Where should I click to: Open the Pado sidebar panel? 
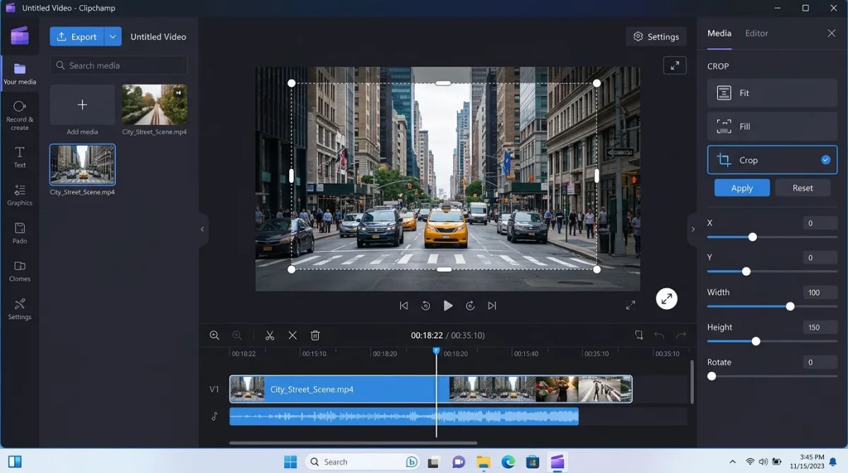(20, 233)
